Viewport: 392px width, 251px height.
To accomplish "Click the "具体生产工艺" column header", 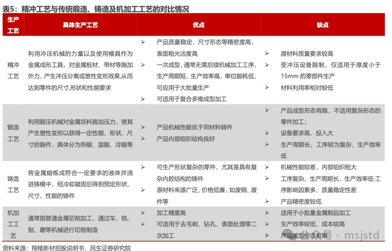I will (x=80, y=25).
